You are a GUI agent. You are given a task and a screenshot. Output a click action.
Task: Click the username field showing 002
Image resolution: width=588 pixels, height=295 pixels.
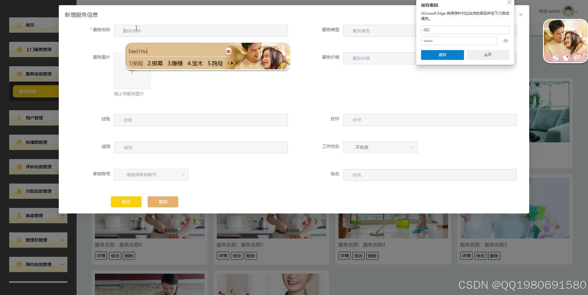pos(465,30)
